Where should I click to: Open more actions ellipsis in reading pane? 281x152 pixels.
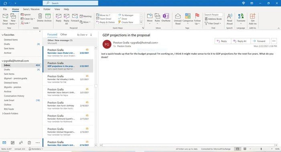[x=274, y=41]
